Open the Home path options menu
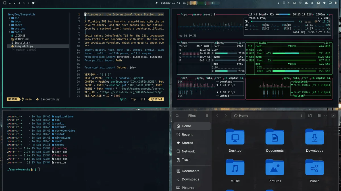Viewport: 341px width, 191px height. pos(301,116)
